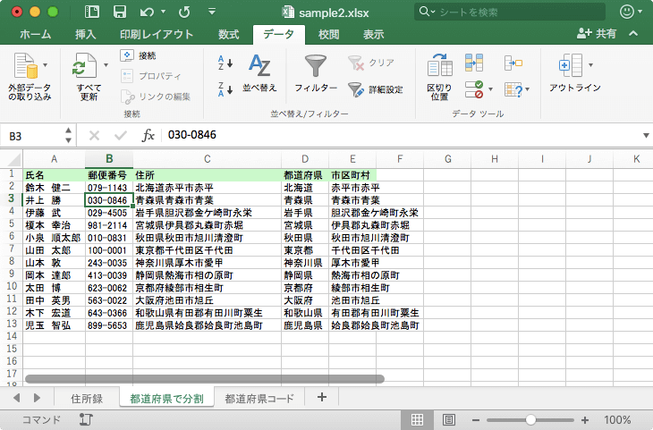
Task: Click the プロパティ button
Action: click(151, 76)
